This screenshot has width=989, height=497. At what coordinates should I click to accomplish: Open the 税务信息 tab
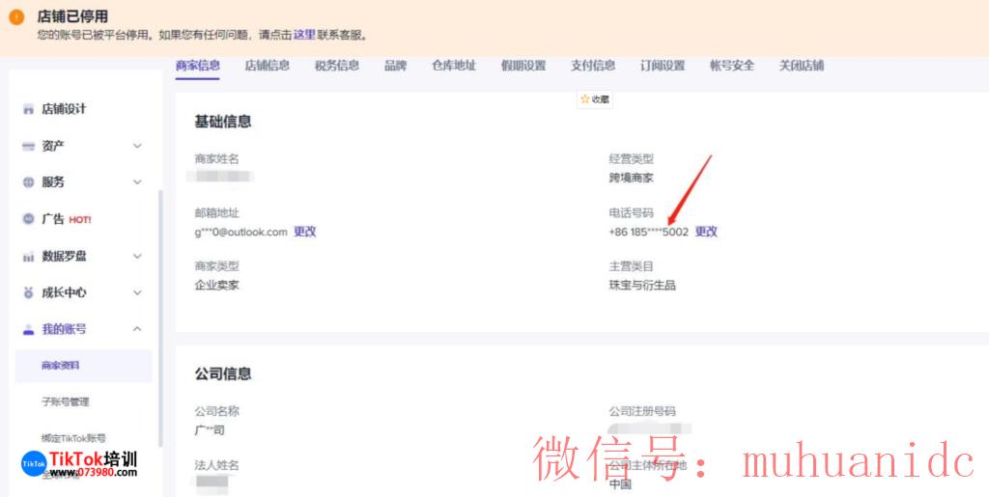coord(337,66)
